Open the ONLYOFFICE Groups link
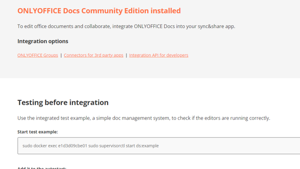The image size is (300, 169). click(37, 55)
